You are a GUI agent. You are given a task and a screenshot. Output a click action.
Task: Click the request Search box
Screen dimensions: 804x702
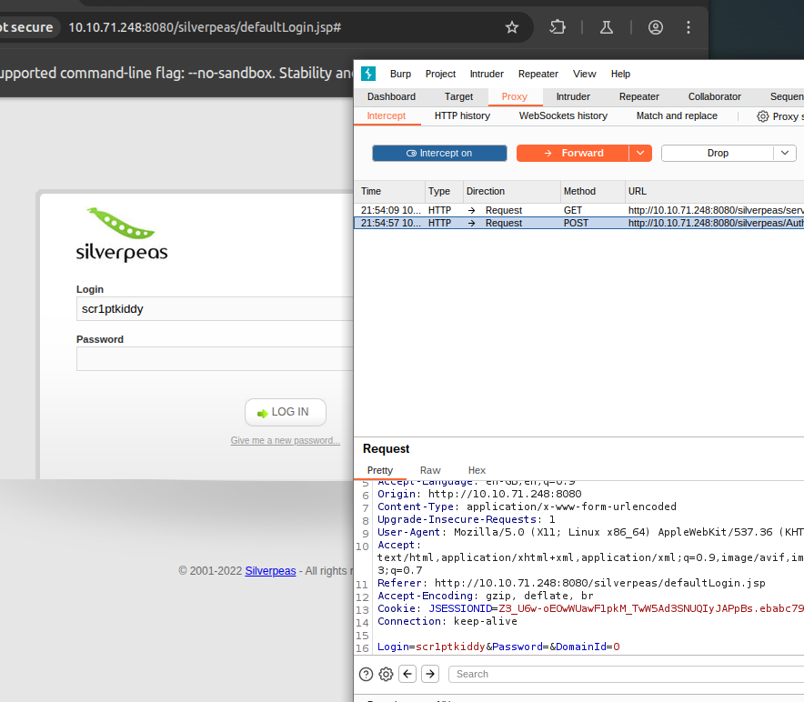pyautogui.click(x=626, y=674)
